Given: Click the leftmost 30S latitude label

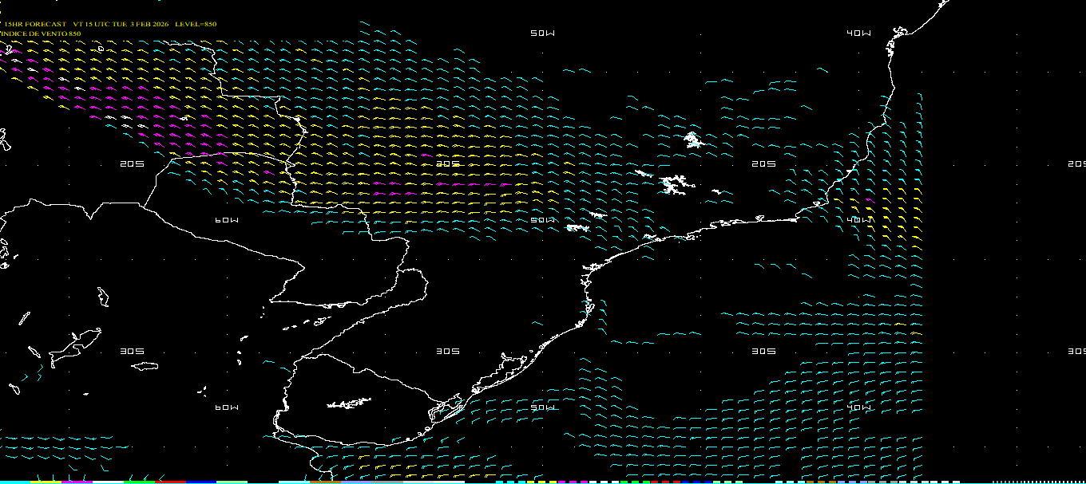Looking at the screenshot, I should coord(132,352).
